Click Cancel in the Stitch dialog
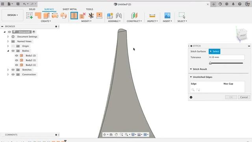The height and width of the screenshot is (142, 252). 244,97
